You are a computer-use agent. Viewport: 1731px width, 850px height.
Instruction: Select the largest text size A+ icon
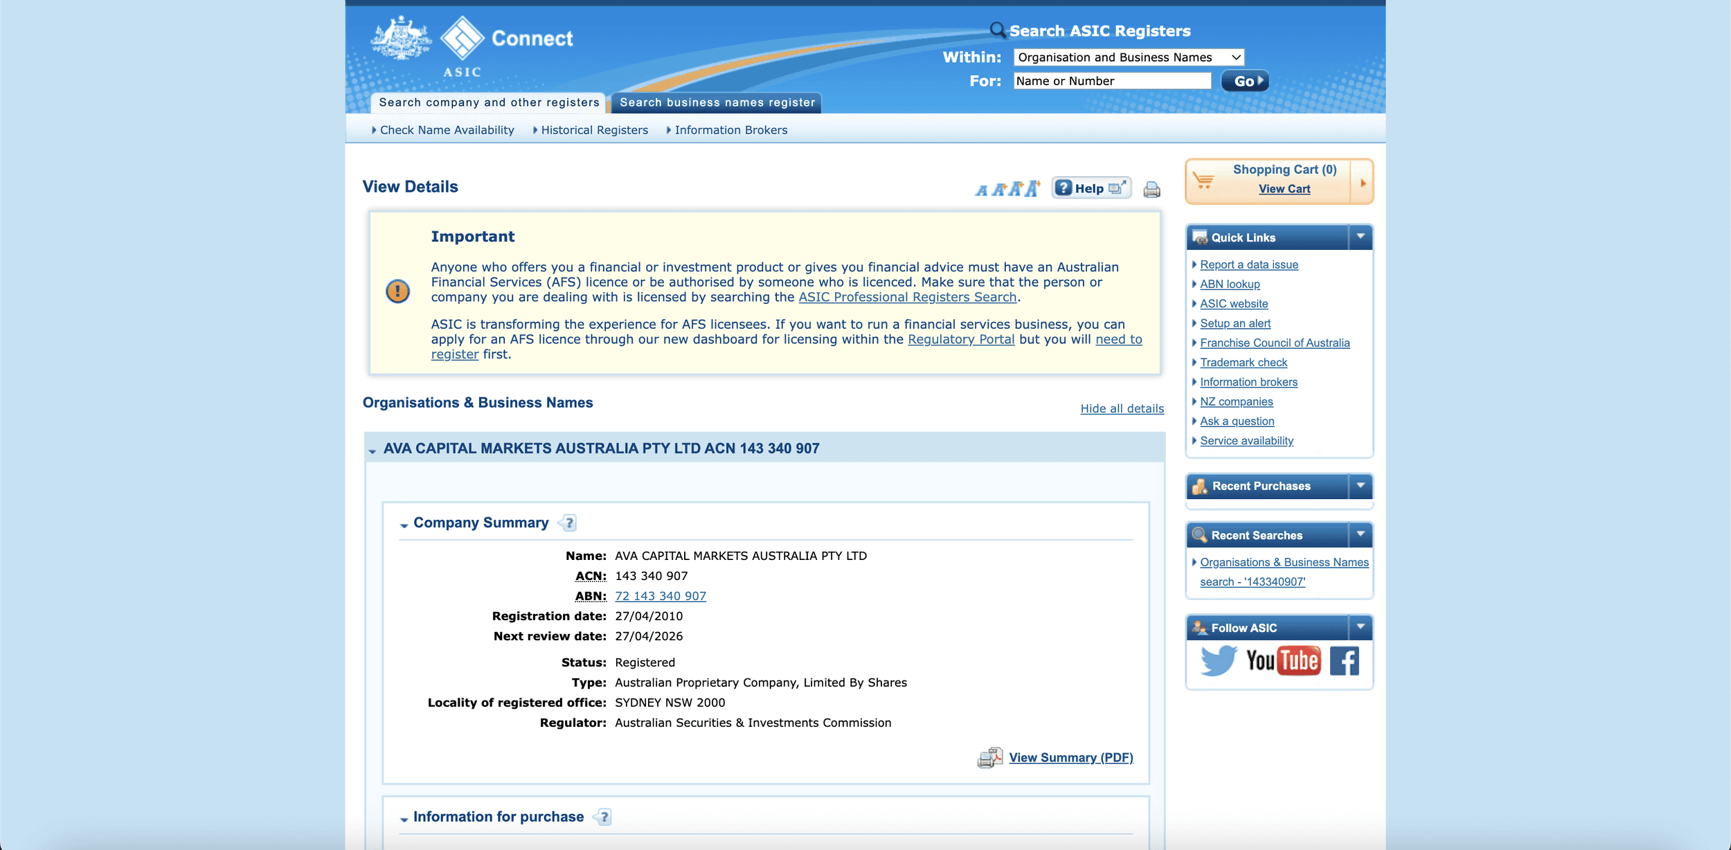1032,188
